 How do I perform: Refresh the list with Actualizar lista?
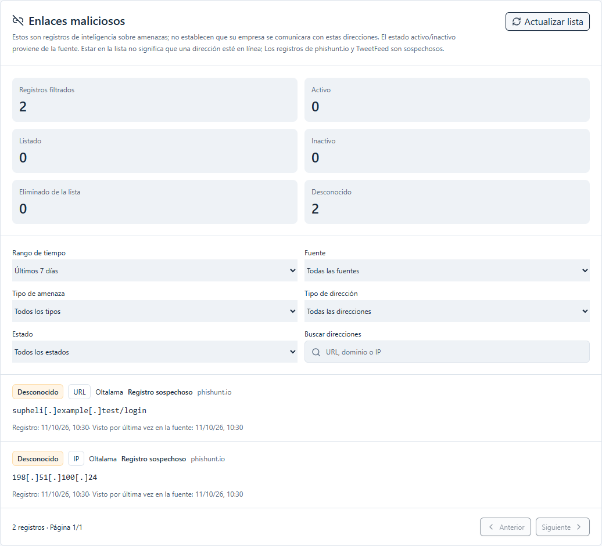547,21
